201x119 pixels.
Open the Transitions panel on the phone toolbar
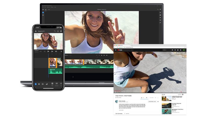pos(57,84)
